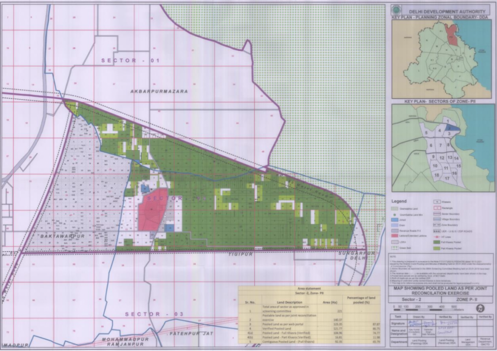The image size is (497, 351).
Task: Select the Zone Boundary legend symbol
Action: point(436,225)
